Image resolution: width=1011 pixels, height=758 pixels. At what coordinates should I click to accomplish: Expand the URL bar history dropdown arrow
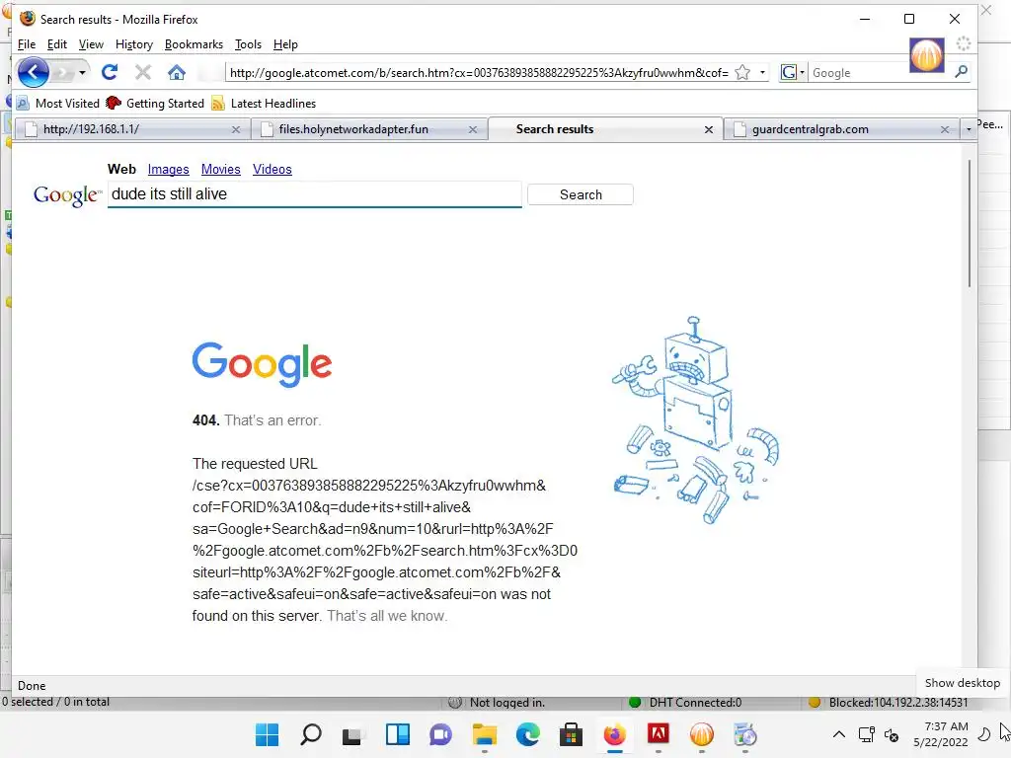[763, 73]
